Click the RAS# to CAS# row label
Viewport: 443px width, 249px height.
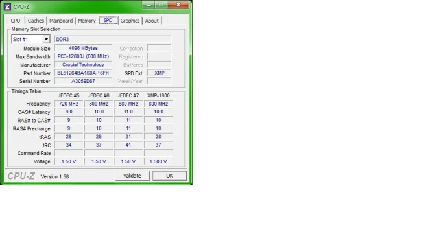tap(34, 121)
